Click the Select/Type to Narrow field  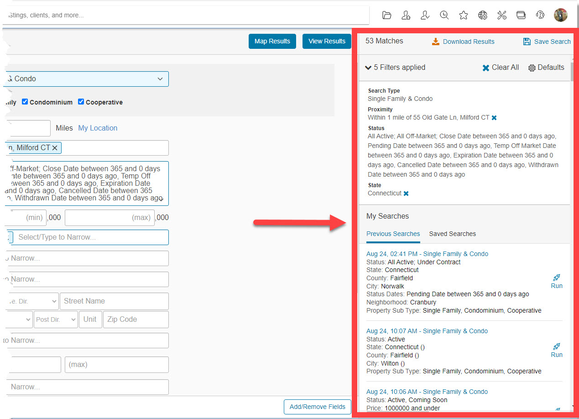click(91, 237)
